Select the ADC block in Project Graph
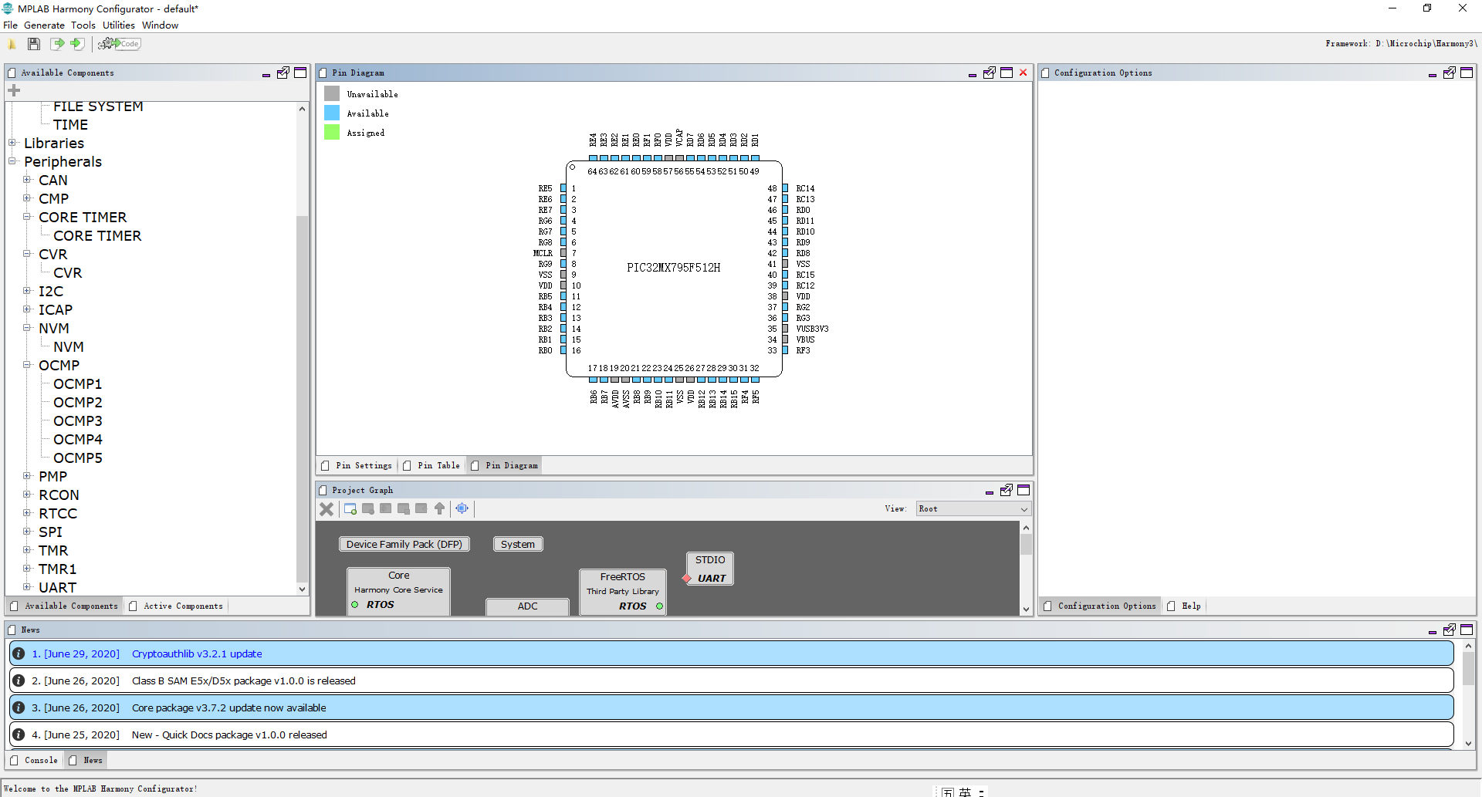This screenshot has height=797, width=1482. point(528,606)
